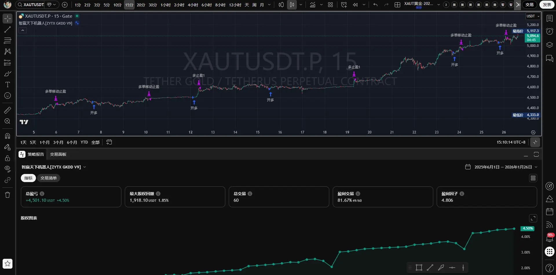Select the 指标 metrics tab
The height and width of the screenshot is (275, 556).
click(28, 178)
